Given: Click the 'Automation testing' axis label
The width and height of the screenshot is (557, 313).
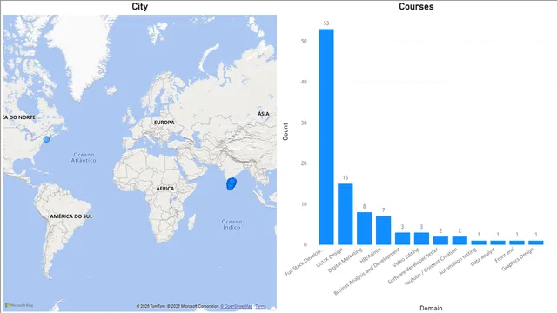Looking at the screenshot, I should pyautogui.click(x=458, y=262).
